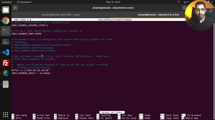This screenshot has width=215, height=120.
Task: Click the Get Help shortcut in nano
Action: click(x=19, y=115)
